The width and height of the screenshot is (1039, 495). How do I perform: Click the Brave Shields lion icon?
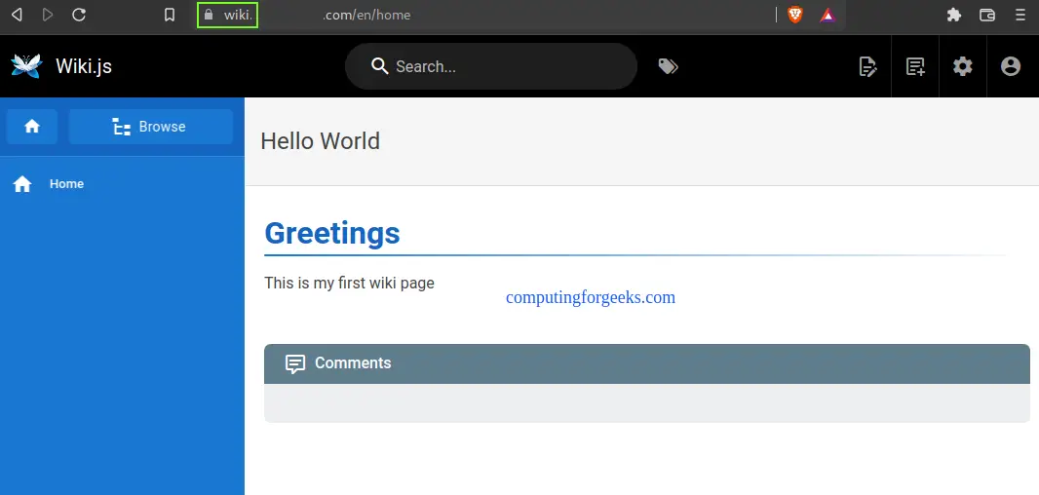795,15
